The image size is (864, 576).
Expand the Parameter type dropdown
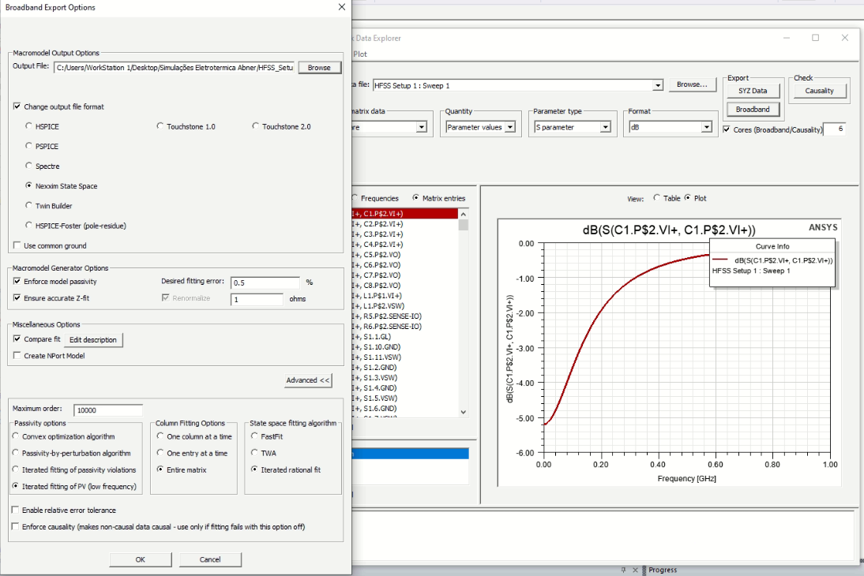[605, 127]
